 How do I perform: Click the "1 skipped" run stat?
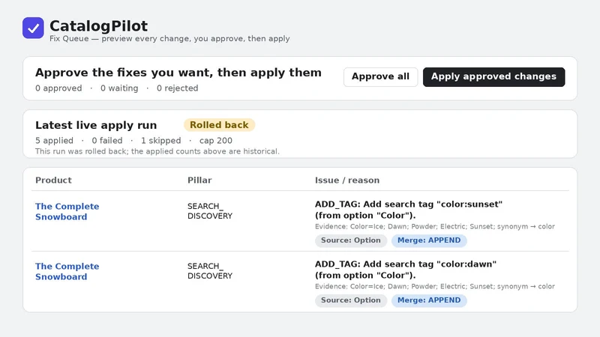160,141
